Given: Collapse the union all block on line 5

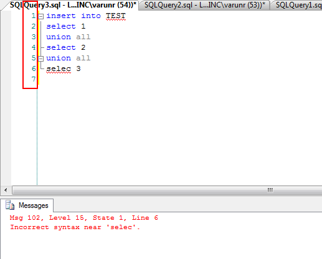Looking at the screenshot, I should click(x=41, y=59).
